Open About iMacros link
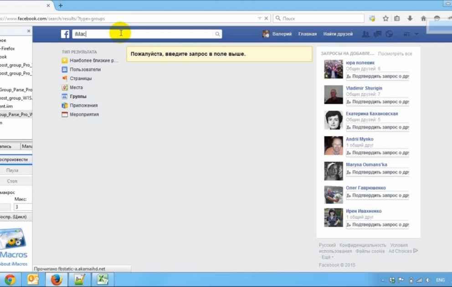Viewport: 452px width, 287px height. click(x=14, y=264)
